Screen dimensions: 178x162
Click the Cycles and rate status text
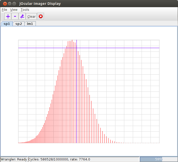(59, 159)
